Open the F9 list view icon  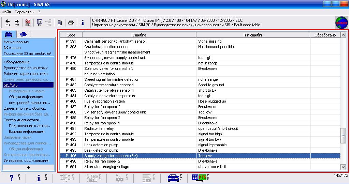click(40, 22)
